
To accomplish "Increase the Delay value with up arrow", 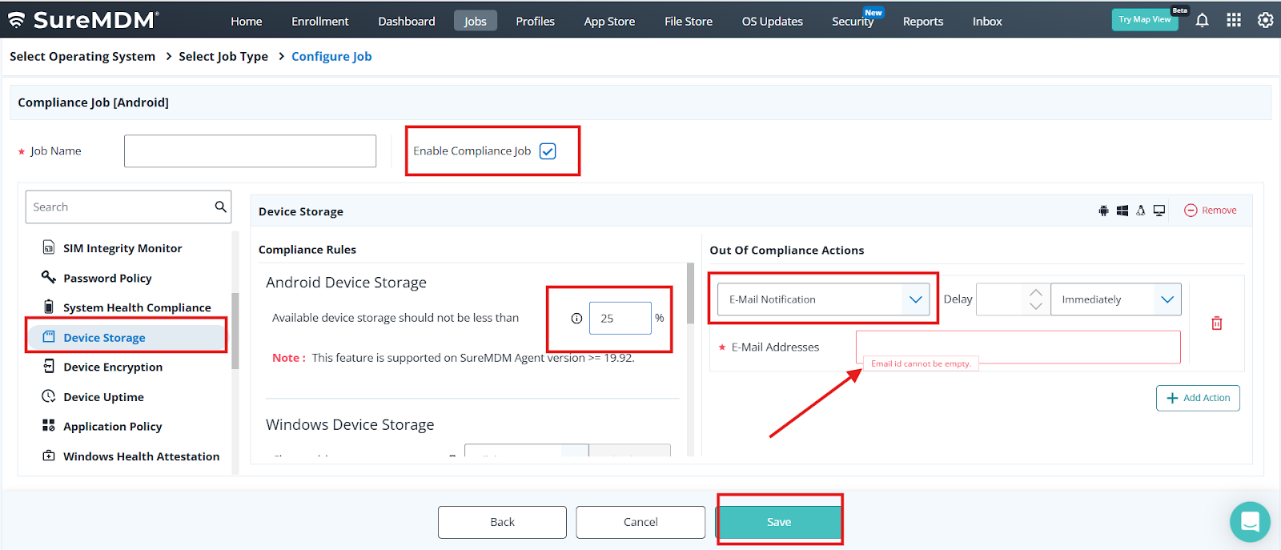I will [x=1035, y=292].
